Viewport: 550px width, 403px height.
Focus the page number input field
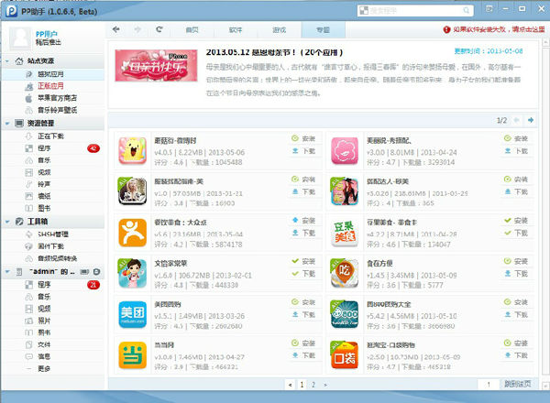point(489,385)
